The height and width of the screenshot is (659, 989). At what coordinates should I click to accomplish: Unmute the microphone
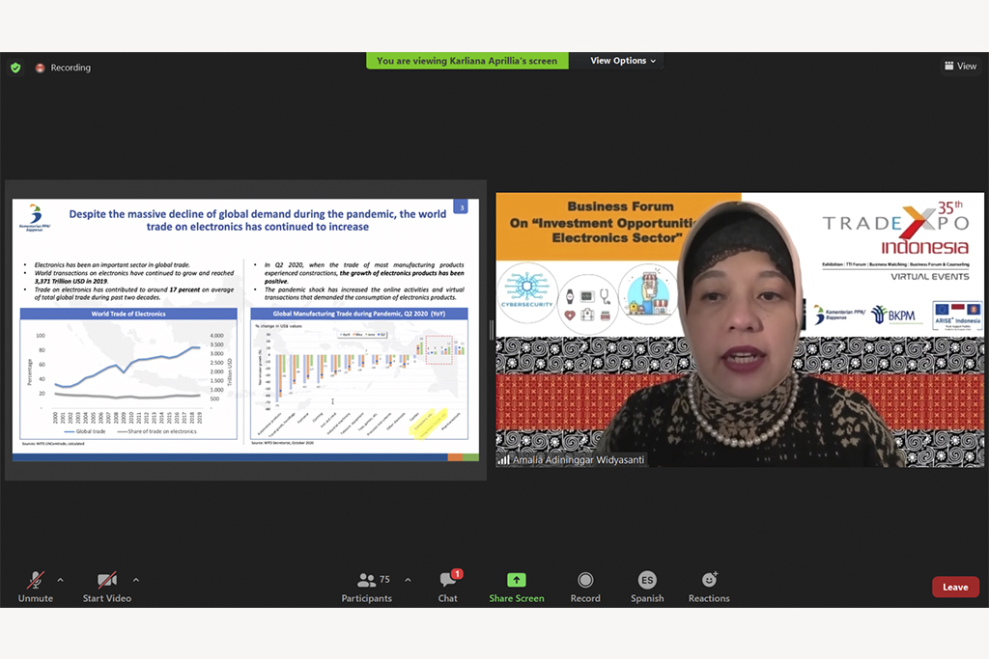36,587
